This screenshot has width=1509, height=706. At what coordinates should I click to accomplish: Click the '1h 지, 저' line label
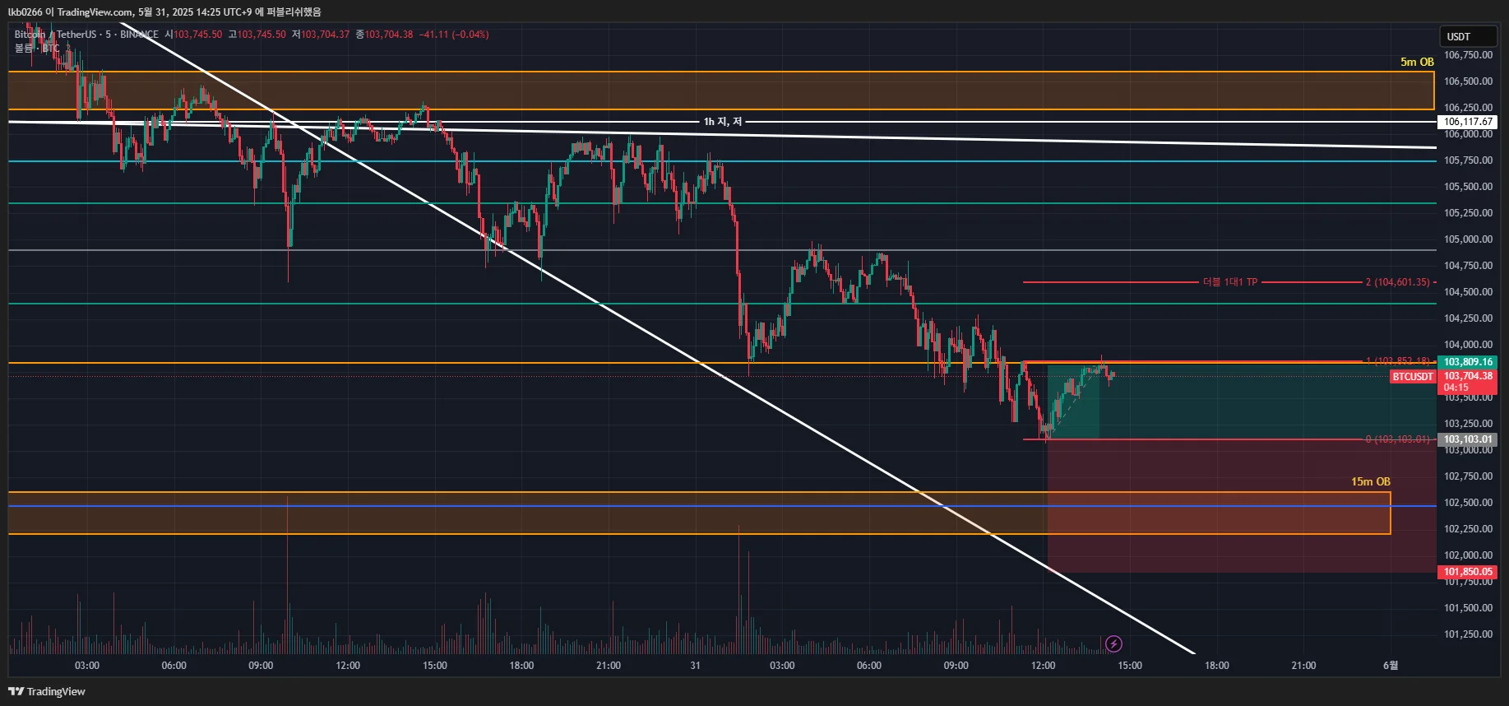[722, 122]
